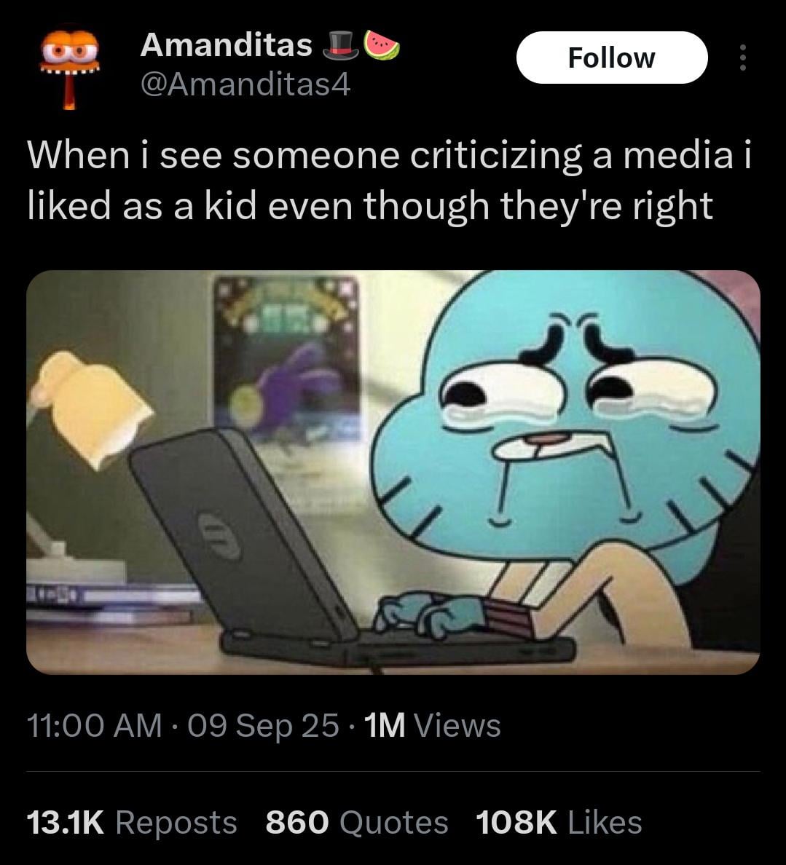
Task: Open the Amanditas display name link
Action: click(227, 45)
